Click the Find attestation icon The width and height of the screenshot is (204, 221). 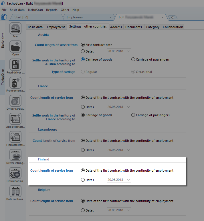click(15, 137)
